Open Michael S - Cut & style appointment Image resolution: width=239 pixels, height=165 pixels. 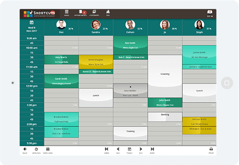click(x=199, y=130)
